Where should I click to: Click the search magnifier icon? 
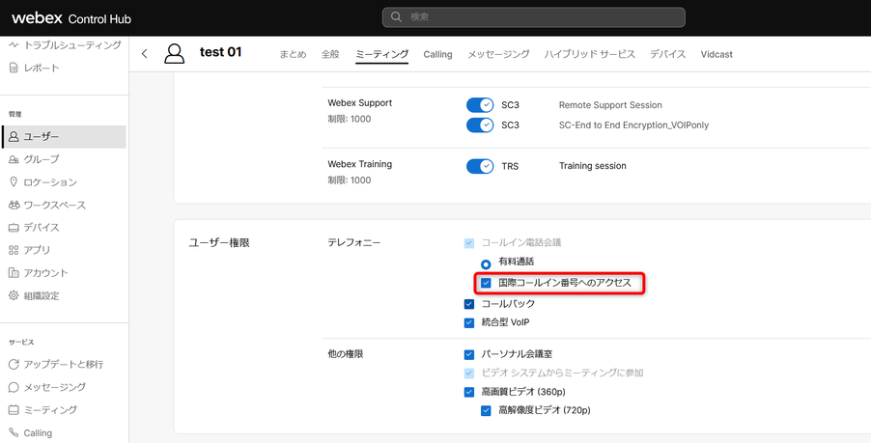[397, 17]
